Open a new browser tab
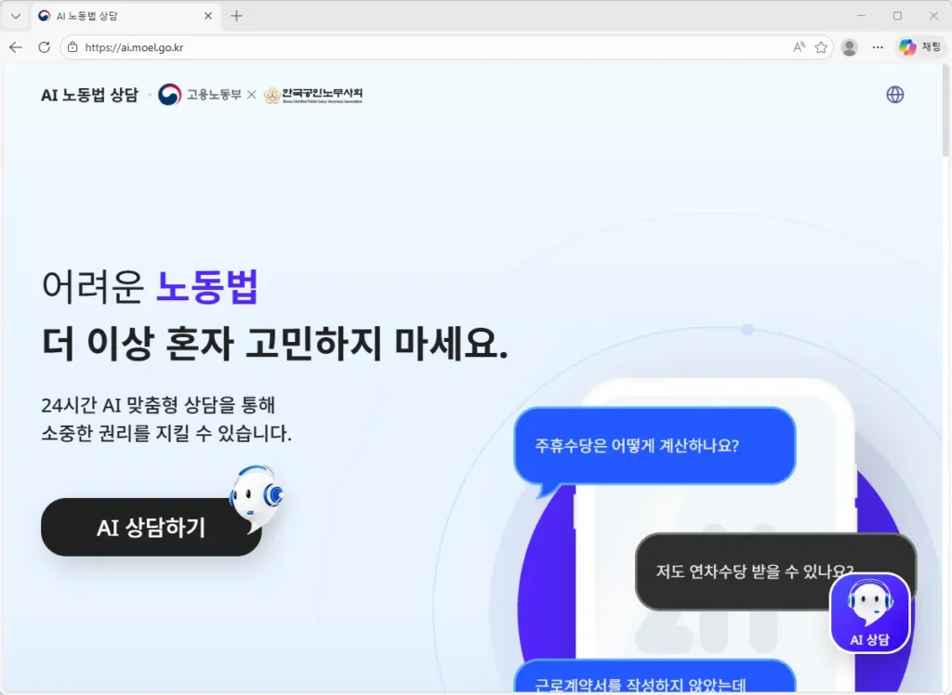This screenshot has height=695, width=952. [236, 15]
